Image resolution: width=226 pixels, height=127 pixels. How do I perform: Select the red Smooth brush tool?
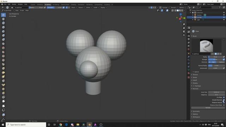tap(3, 48)
